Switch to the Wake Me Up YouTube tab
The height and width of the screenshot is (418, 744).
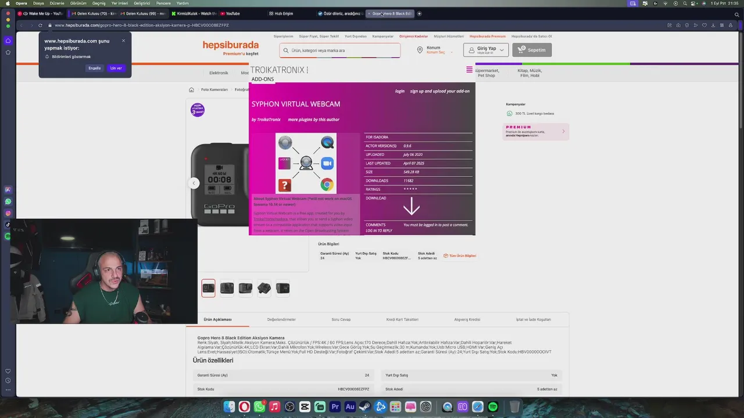[x=41, y=13]
